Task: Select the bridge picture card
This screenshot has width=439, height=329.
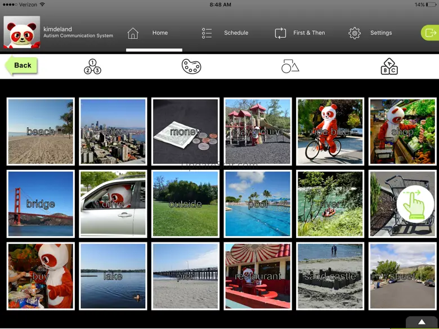Action: (x=41, y=204)
